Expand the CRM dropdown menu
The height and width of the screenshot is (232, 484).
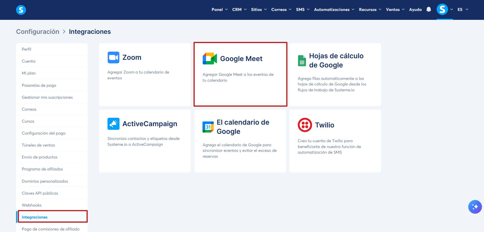pyautogui.click(x=239, y=9)
